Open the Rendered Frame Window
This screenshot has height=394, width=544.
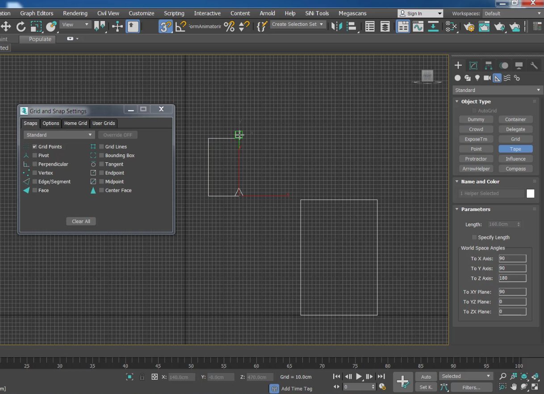click(484, 27)
